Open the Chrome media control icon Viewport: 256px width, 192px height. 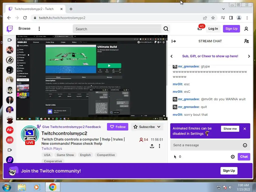click(223, 18)
